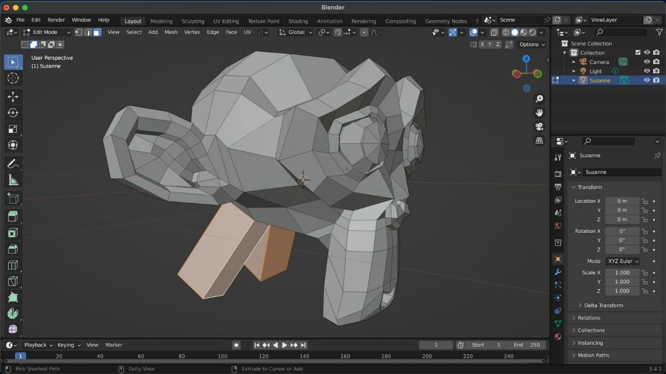The width and height of the screenshot is (666, 374).
Task: Select the Knife tool
Action: 13,281
